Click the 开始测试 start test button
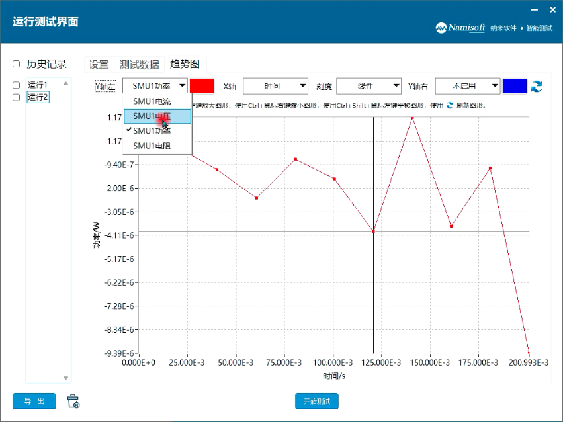The image size is (563, 422). tap(316, 401)
